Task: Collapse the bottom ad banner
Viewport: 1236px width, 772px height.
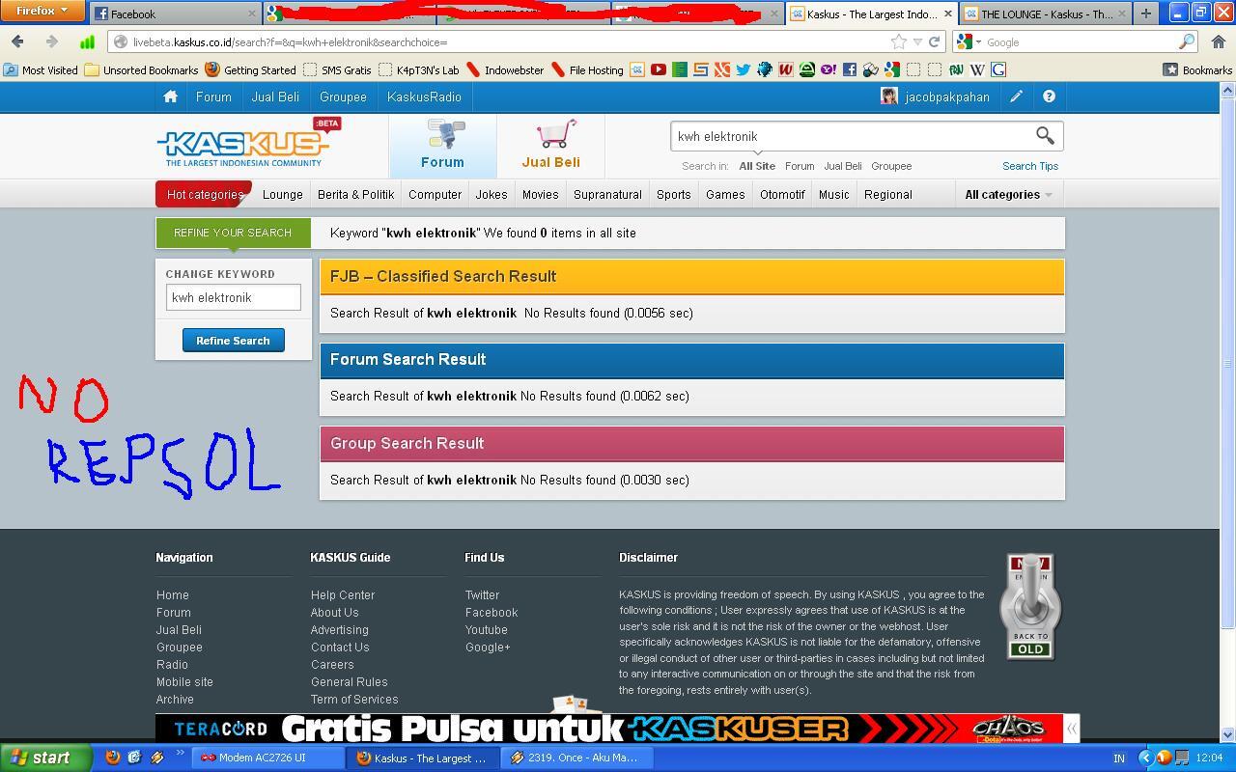Action: click(1071, 729)
